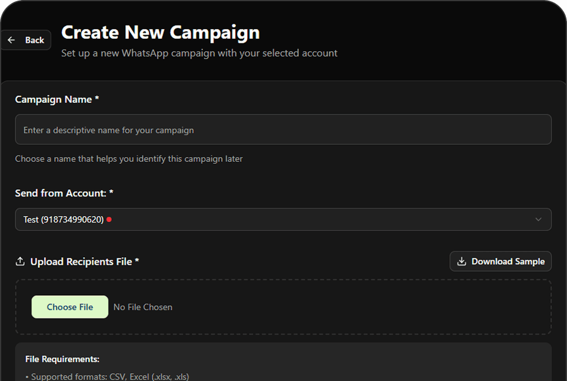Open the Send from Account dropdown
The image size is (567, 381).
pyautogui.click(x=283, y=220)
